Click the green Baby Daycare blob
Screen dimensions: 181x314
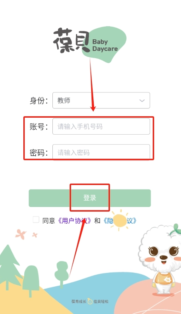(104, 44)
